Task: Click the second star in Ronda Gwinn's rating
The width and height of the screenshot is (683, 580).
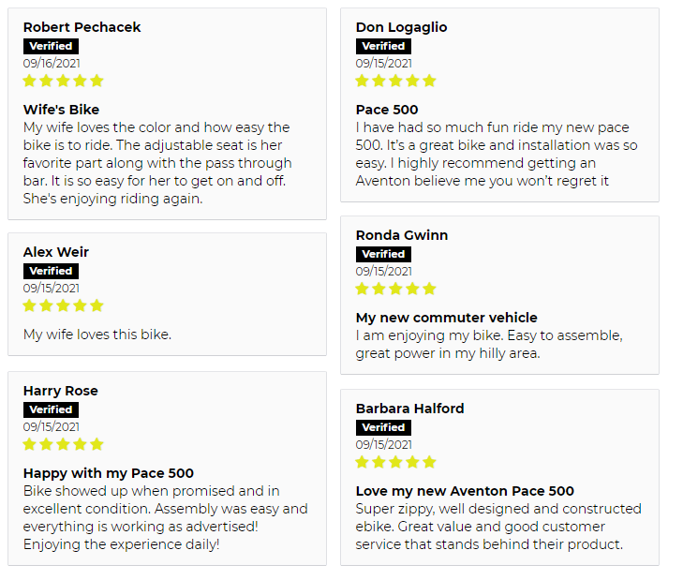Action: (x=379, y=289)
